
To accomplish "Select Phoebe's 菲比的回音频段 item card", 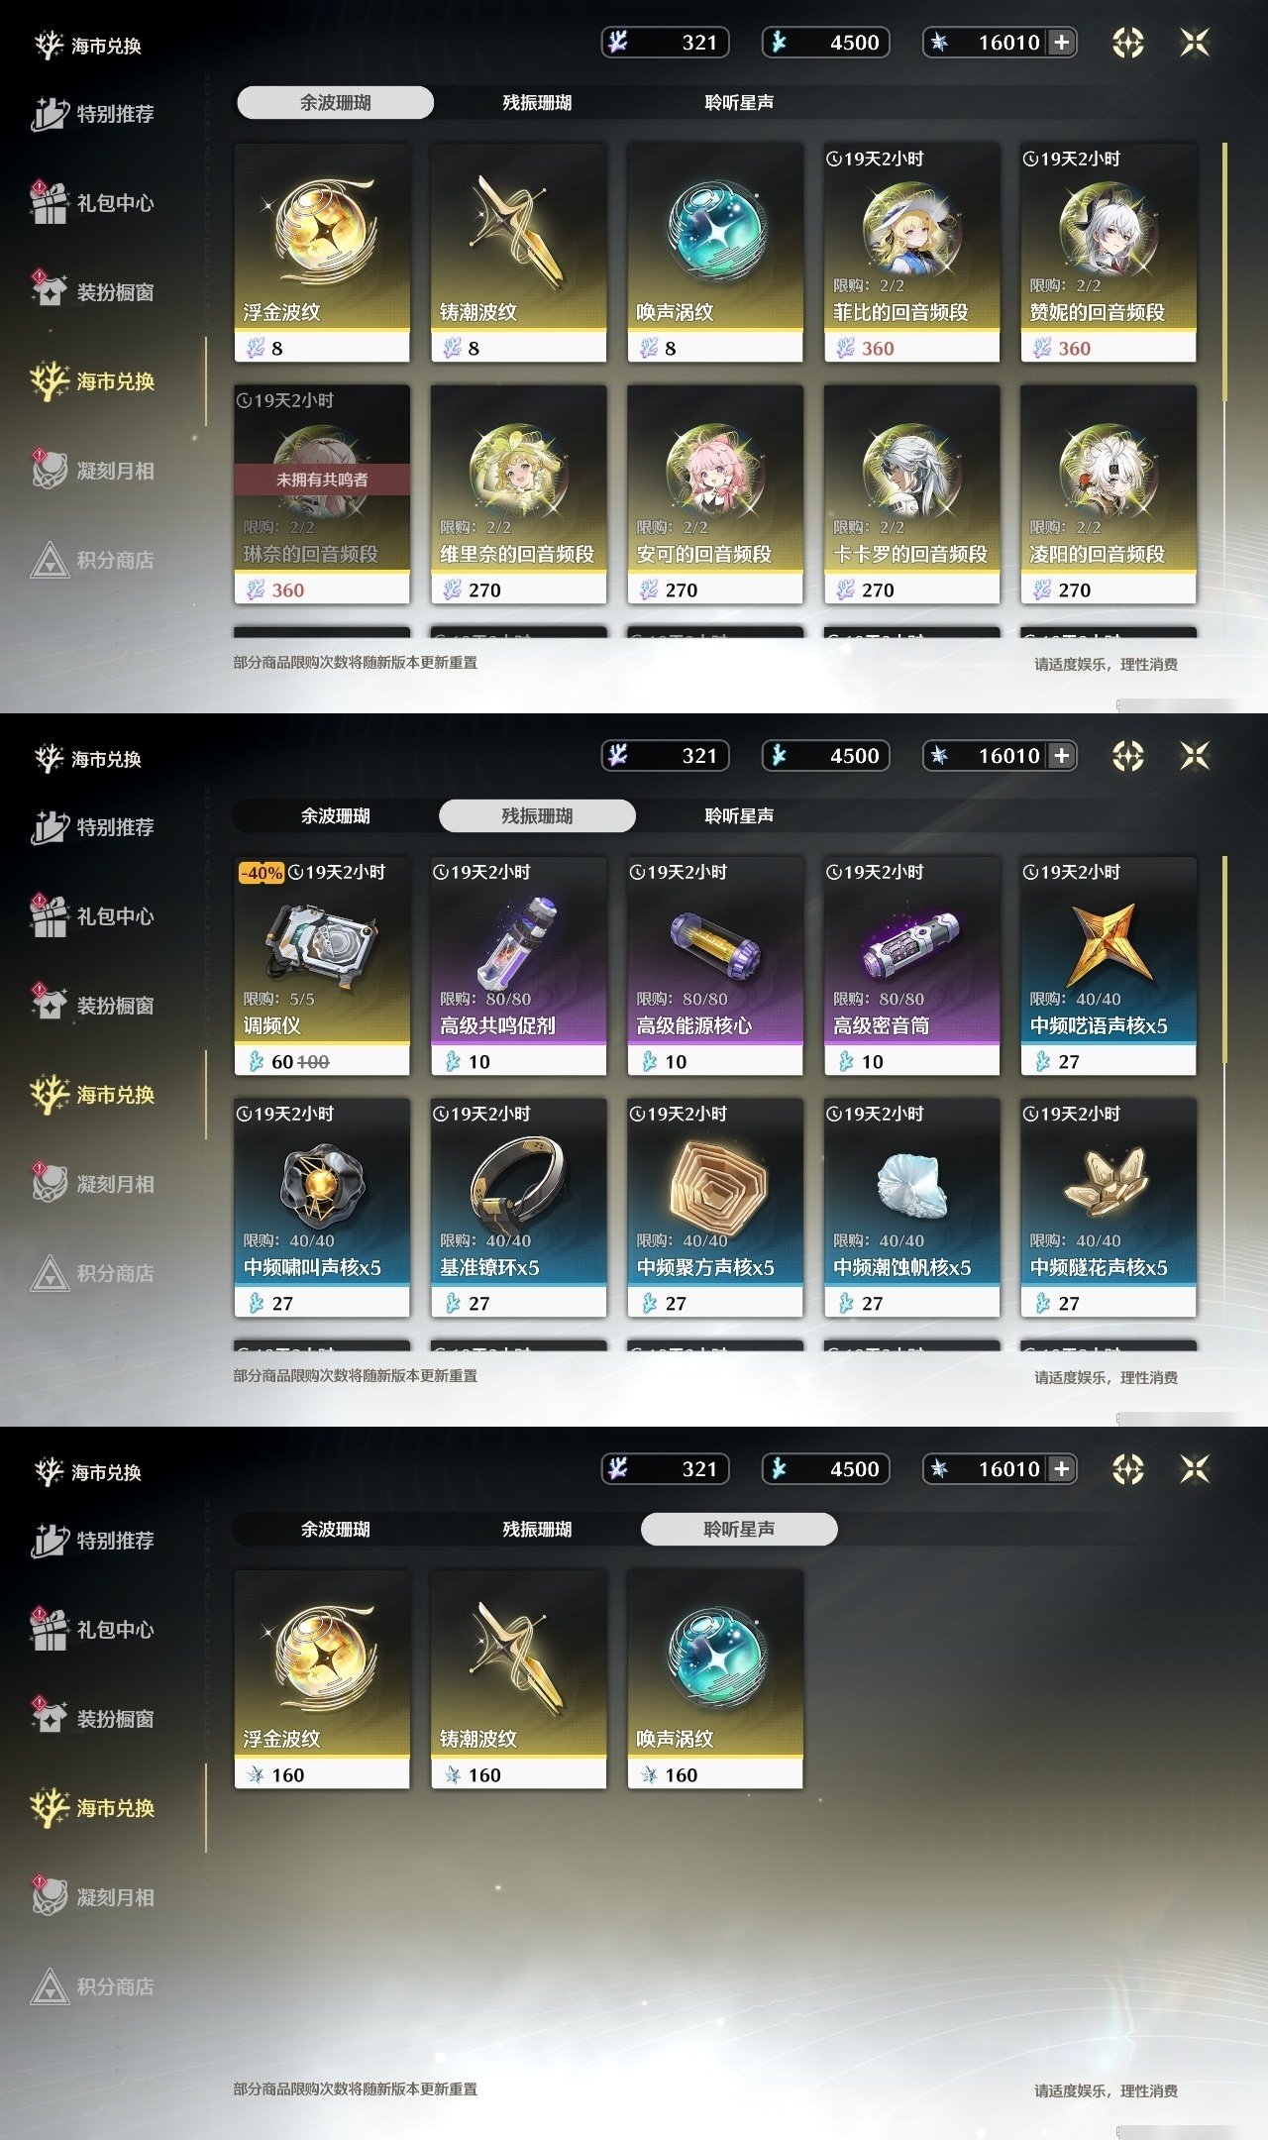I will point(911,253).
